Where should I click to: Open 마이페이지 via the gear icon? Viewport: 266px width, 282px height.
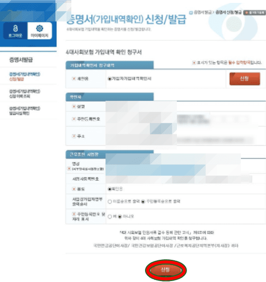[x=40, y=28]
